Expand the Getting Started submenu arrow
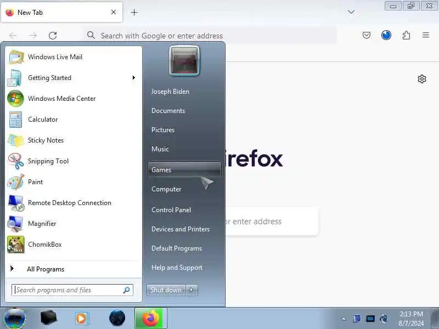This screenshot has height=329, width=439. 134,78
